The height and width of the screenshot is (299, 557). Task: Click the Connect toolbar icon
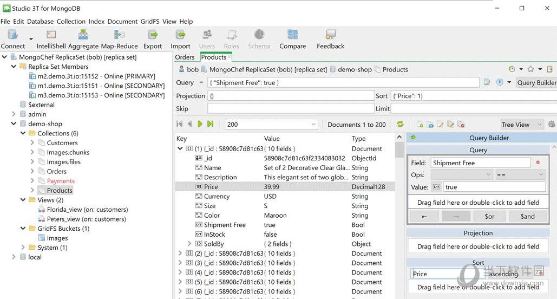pos(13,35)
